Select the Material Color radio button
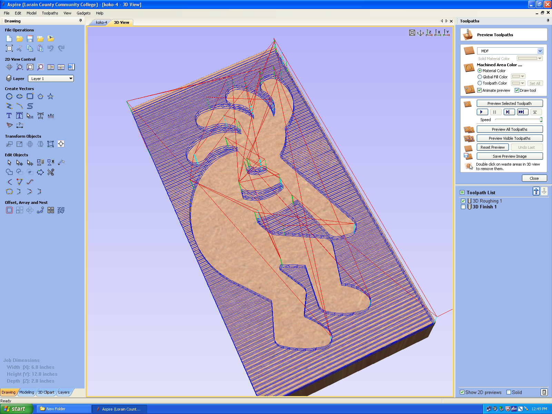Screen dimensions: 552x414 [x=480, y=71]
